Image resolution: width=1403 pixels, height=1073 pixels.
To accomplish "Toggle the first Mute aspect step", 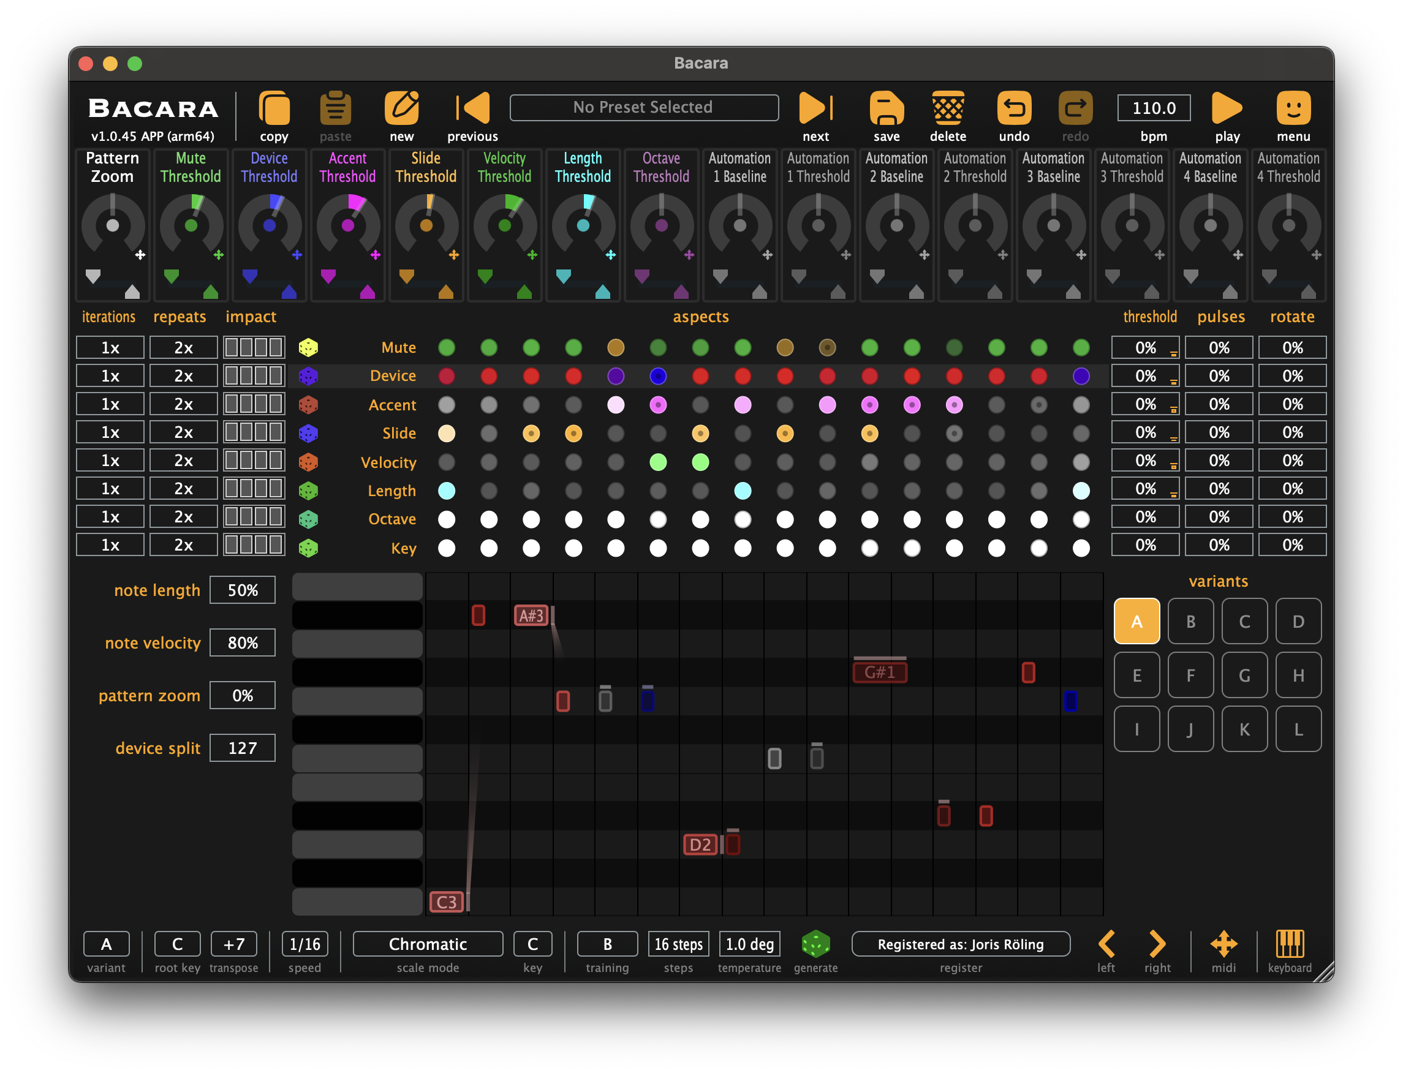I will click(x=447, y=347).
